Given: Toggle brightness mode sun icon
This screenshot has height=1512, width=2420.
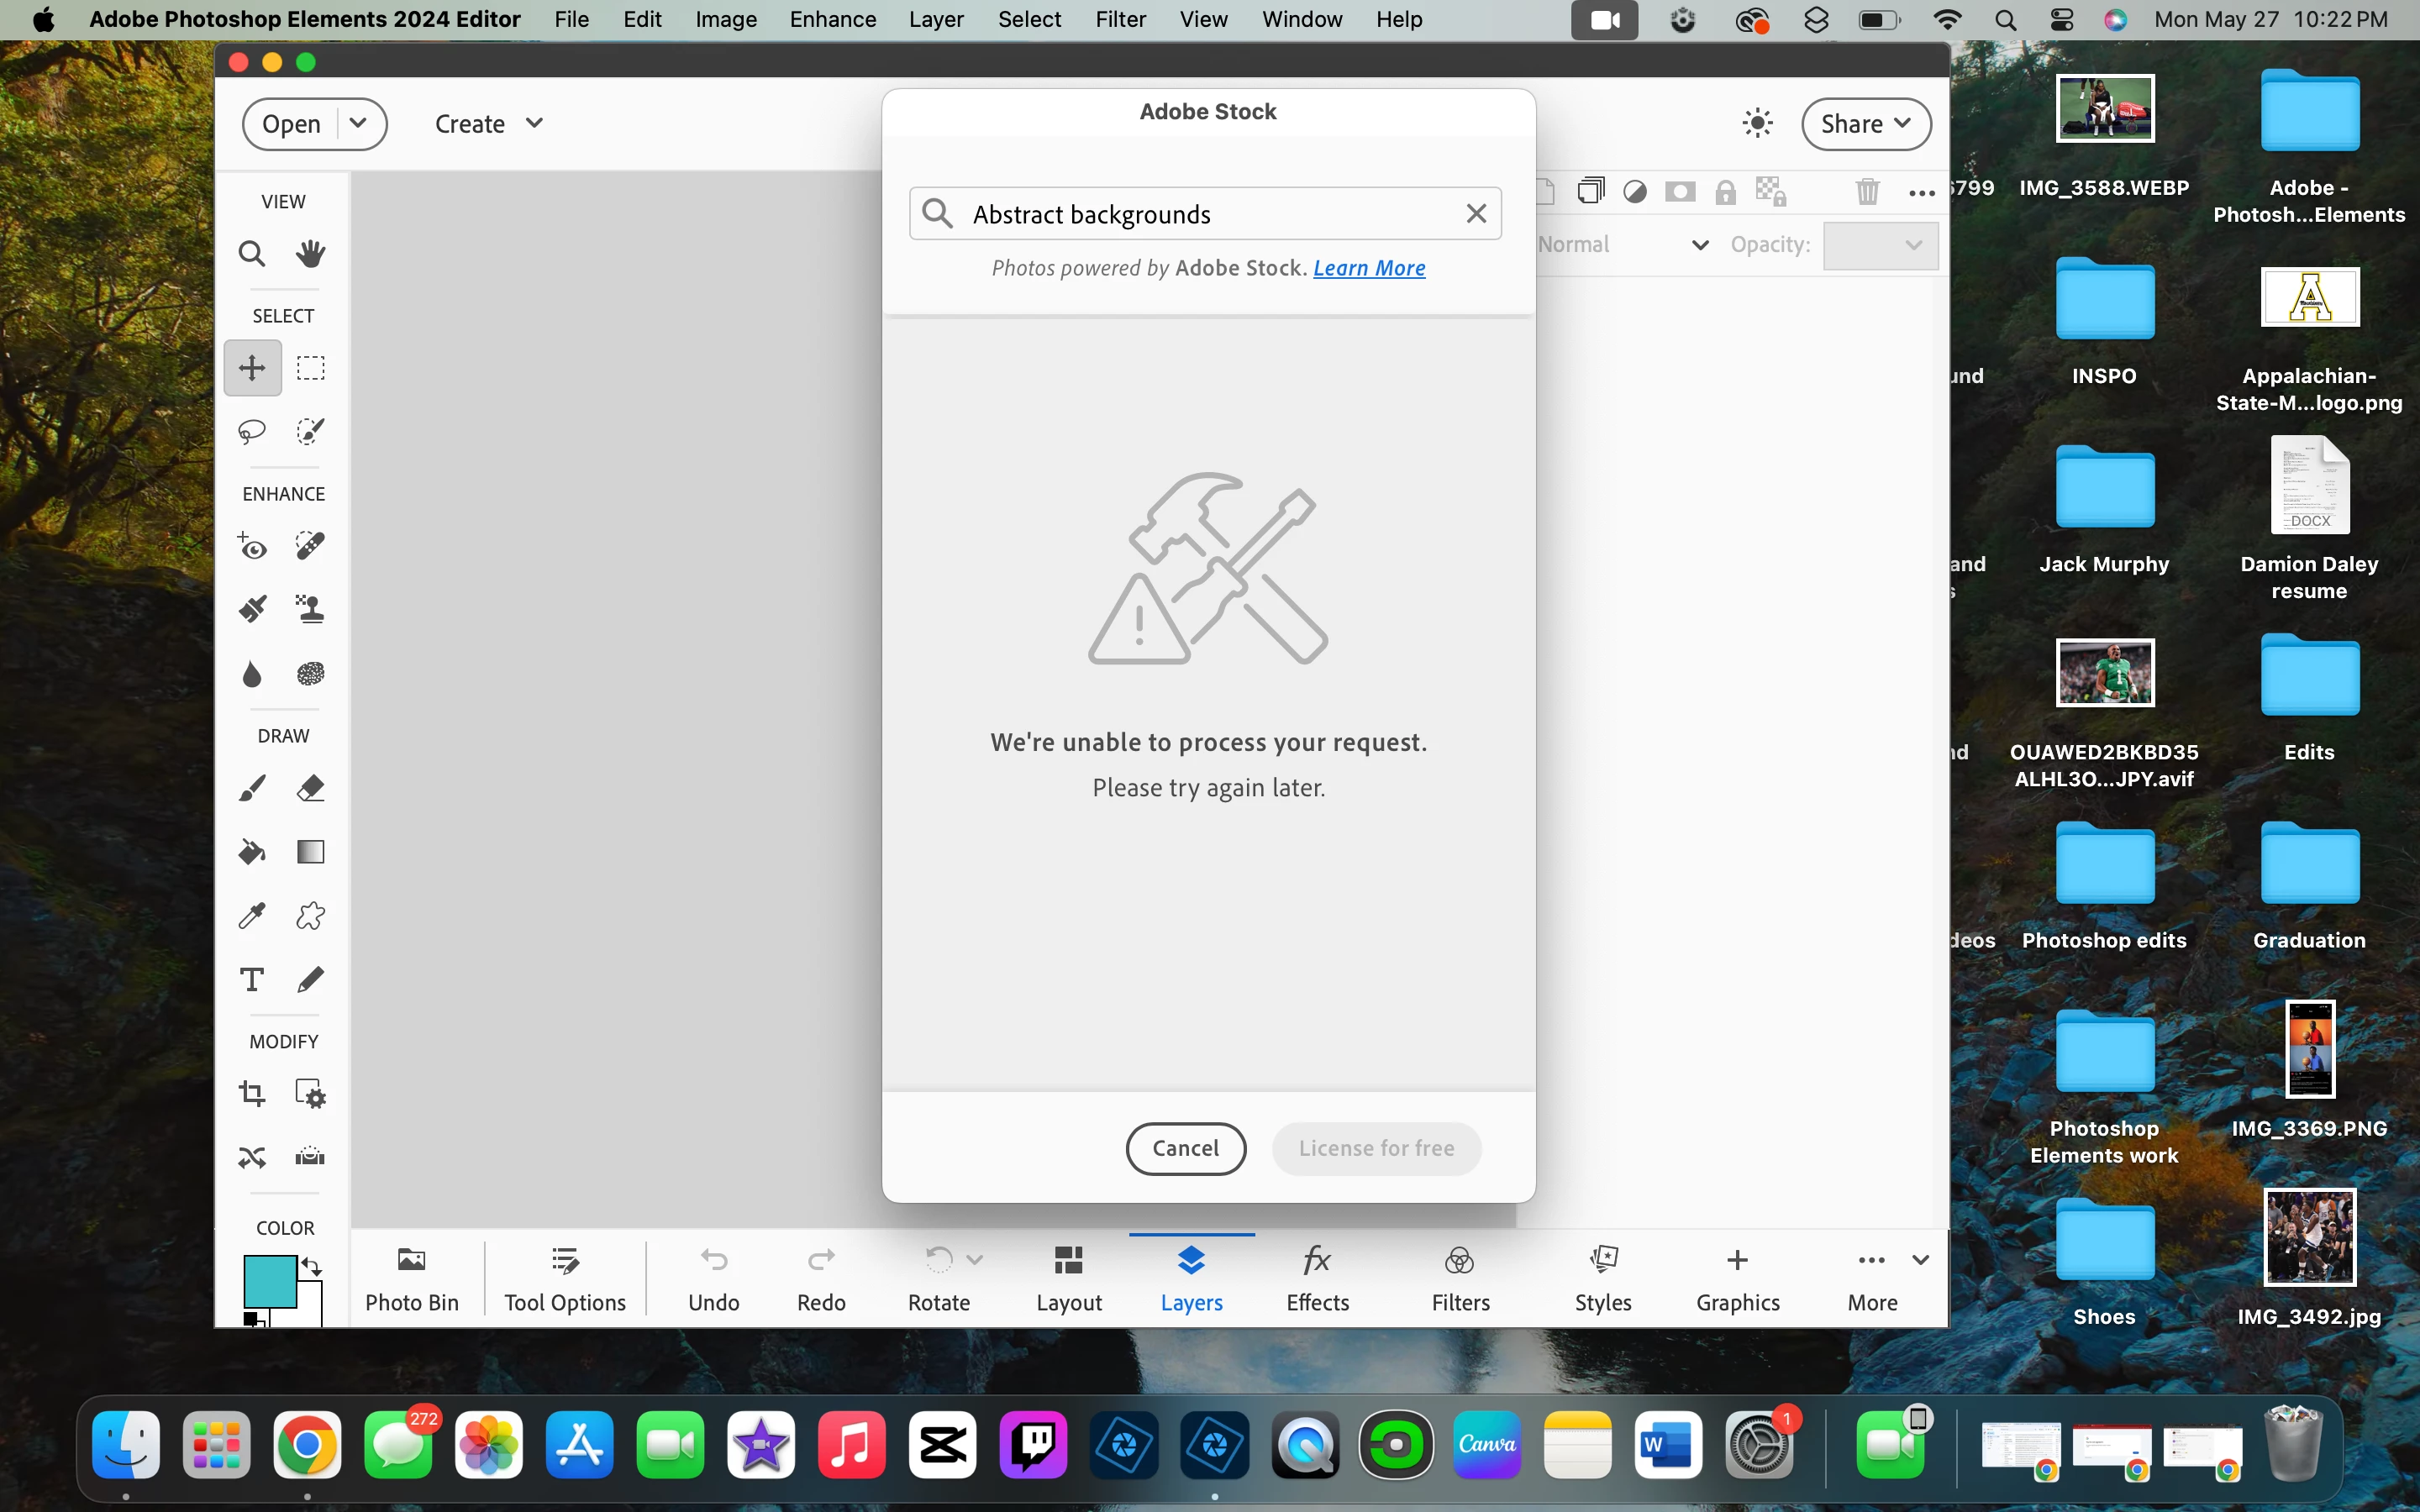Looking at the screenshot, I should coord(1757,124).
